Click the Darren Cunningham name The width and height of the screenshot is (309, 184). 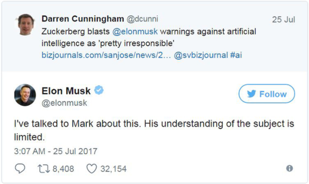[x=83, y=19]
